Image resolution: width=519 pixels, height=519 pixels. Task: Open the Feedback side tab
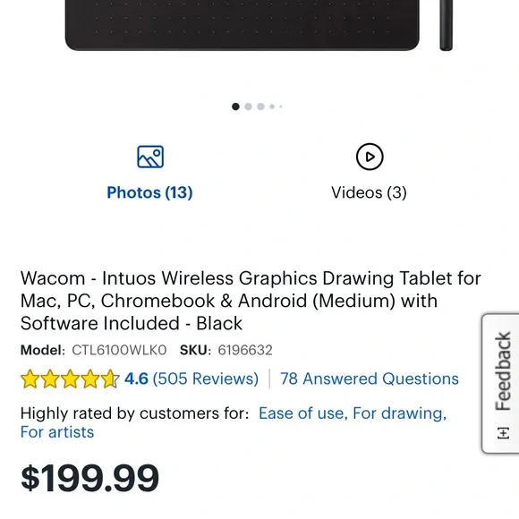[501, 383]
